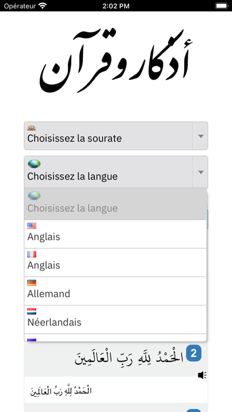232x412 pixels.
Task: Open the 'Choisissez la sourate' combo box
Action: click(116, 136)
